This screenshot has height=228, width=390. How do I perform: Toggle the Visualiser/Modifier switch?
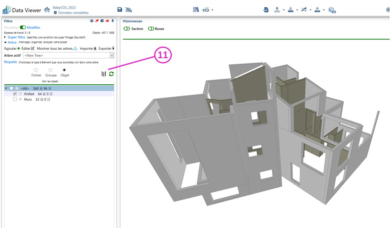click(x=23, y=28)
